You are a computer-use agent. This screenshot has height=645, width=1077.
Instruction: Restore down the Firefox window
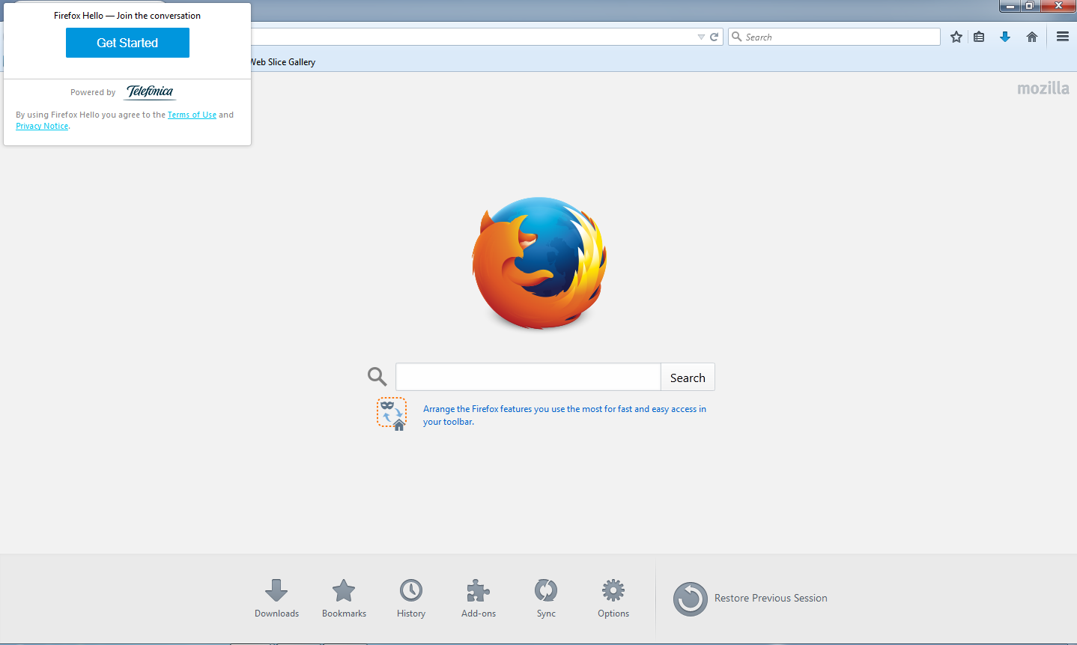click(x=1031, y=6)
